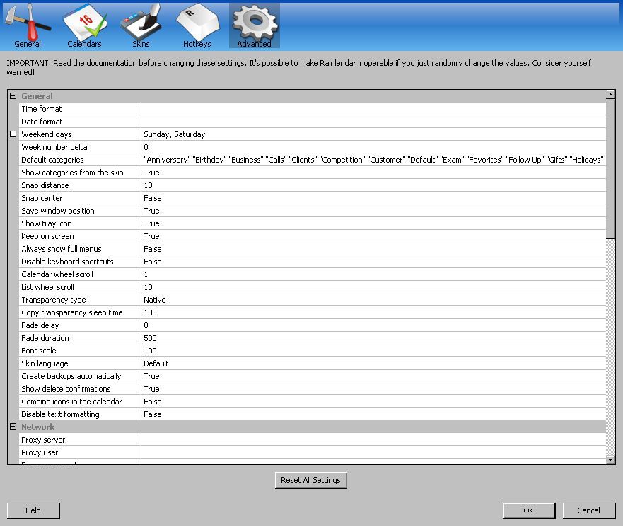Collapse the General section
Image resolution: width=623 pixels, height=526 pixels.
tap(13, 96)
